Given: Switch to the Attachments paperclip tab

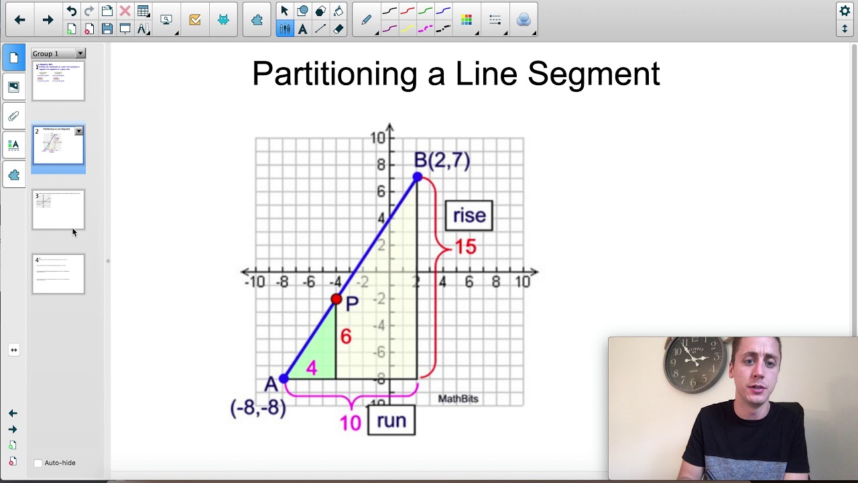Looking at the screenshot, I should (x=13, y=116).
